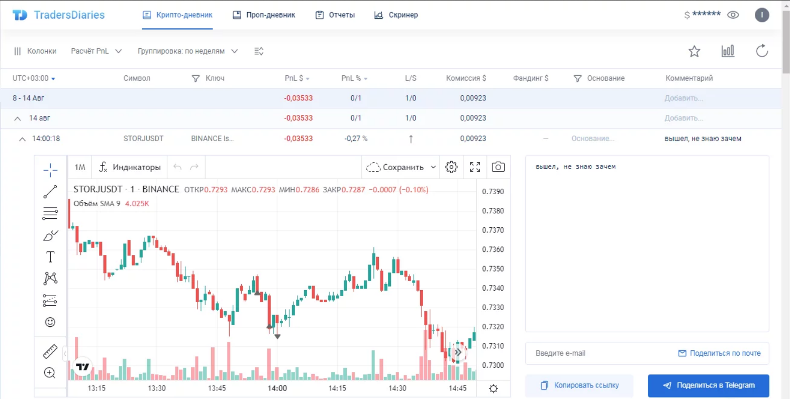The height and width of the screenshot is (399, 790).
Task: Click Поделиться в Telegram button
Action: pyautogui.click(x=708, y=385)
